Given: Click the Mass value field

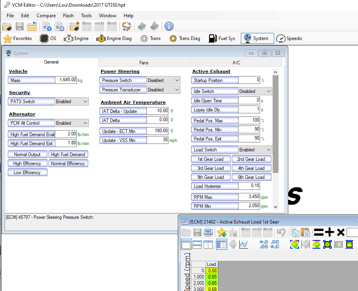Looking at the screenshot, I should click(x=66, y=80).
